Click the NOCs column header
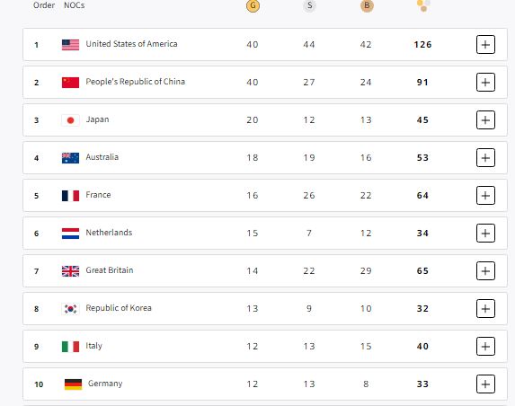 75,4
